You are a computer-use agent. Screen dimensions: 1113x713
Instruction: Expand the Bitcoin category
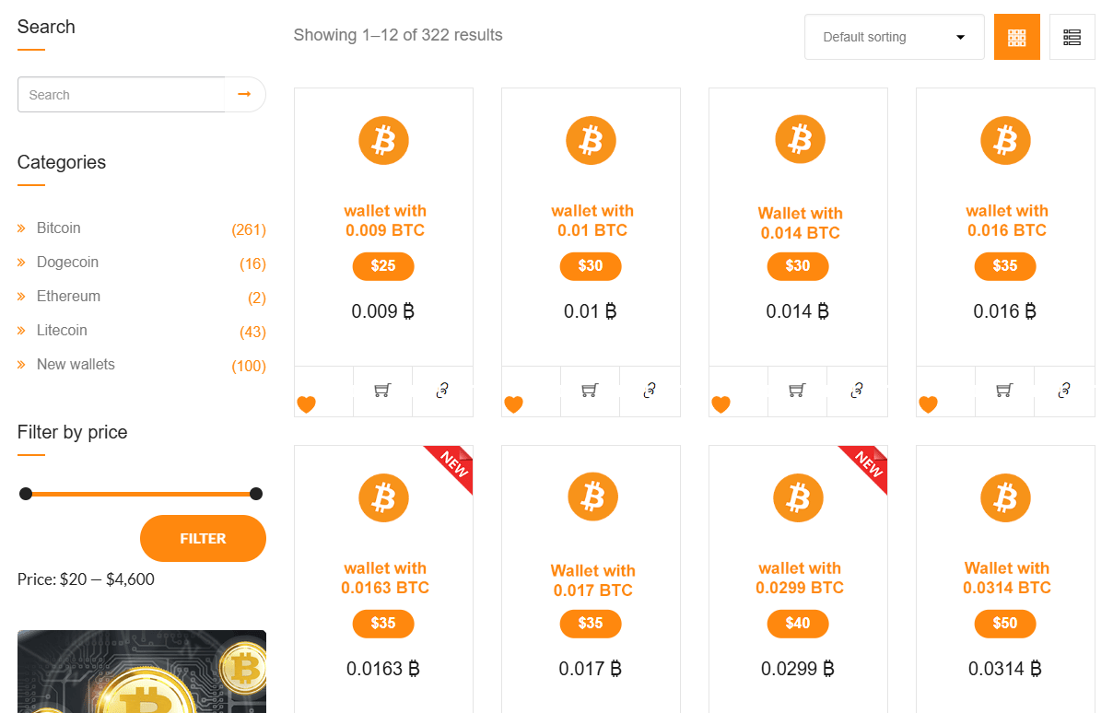[59, 228]
